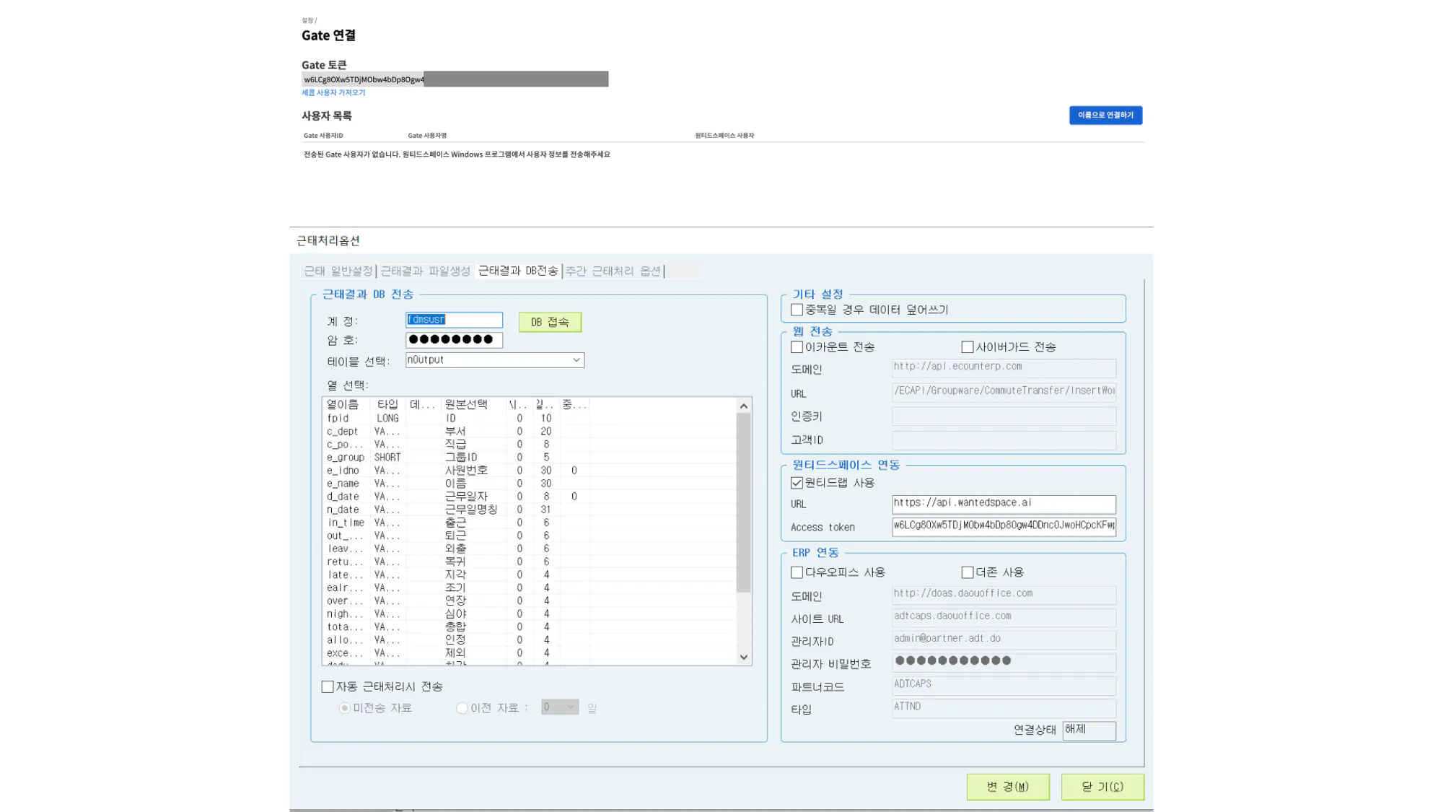Click the 이름으로 연결하기 button
Viewport: 1443px width, 812px height.
point(1105,115)
